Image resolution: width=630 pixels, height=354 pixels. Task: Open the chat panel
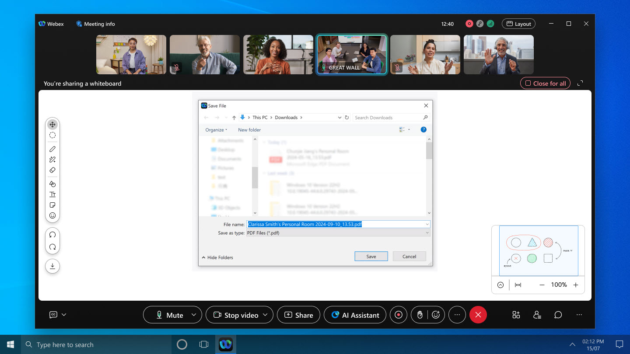click(x=558, y=315)
